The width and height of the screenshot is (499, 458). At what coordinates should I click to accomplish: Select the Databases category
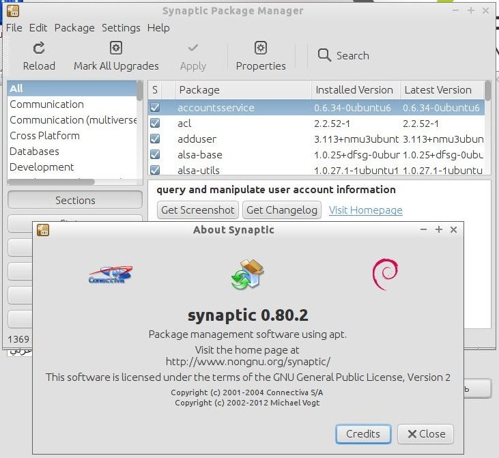(x=72, y=151)
